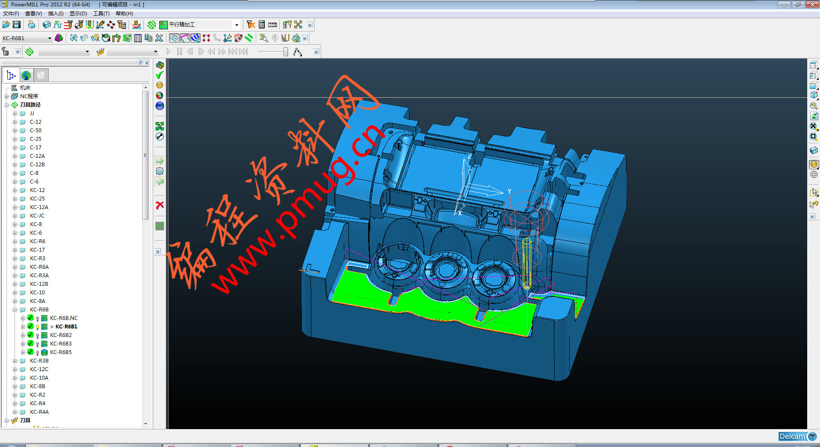Switch to the browser globe tab
Image resolution: width=820 pixels, height=447 pixels.
(x=26, y=75)
